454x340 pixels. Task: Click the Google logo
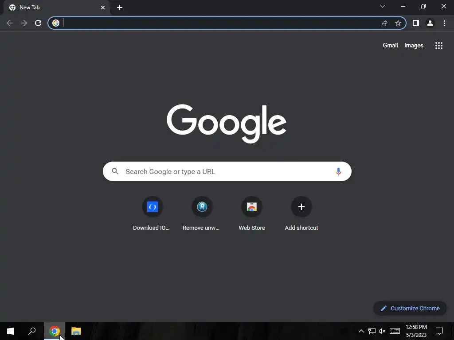[227, 124]
